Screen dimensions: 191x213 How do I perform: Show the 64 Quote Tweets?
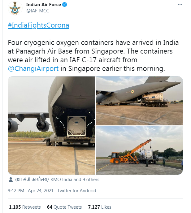point(64,207)
